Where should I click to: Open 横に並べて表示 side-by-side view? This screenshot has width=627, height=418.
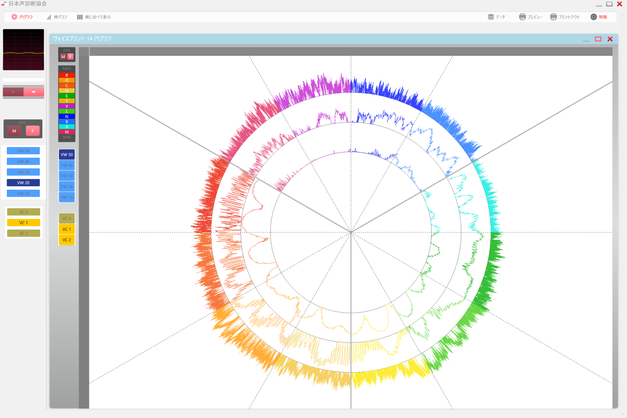point(80,17)
